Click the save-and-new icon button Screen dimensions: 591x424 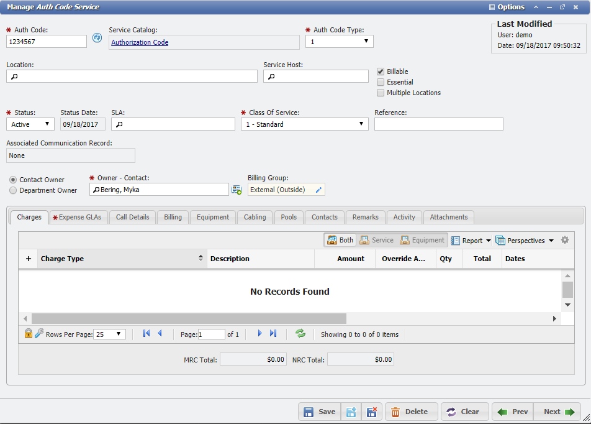351,412
